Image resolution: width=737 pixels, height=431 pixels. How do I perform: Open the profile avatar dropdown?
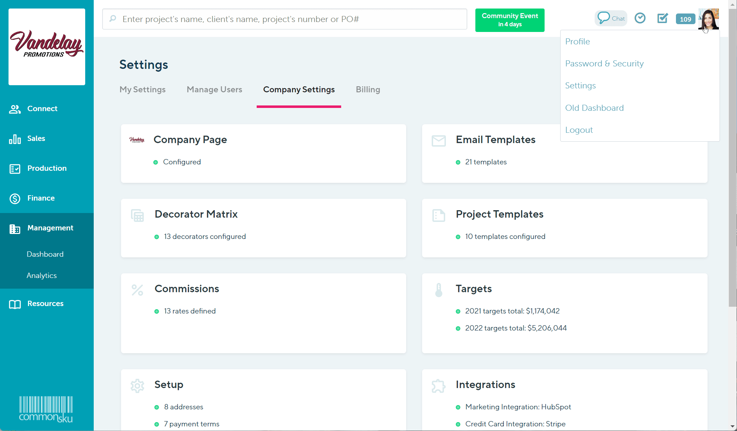(x=709, y=19)
